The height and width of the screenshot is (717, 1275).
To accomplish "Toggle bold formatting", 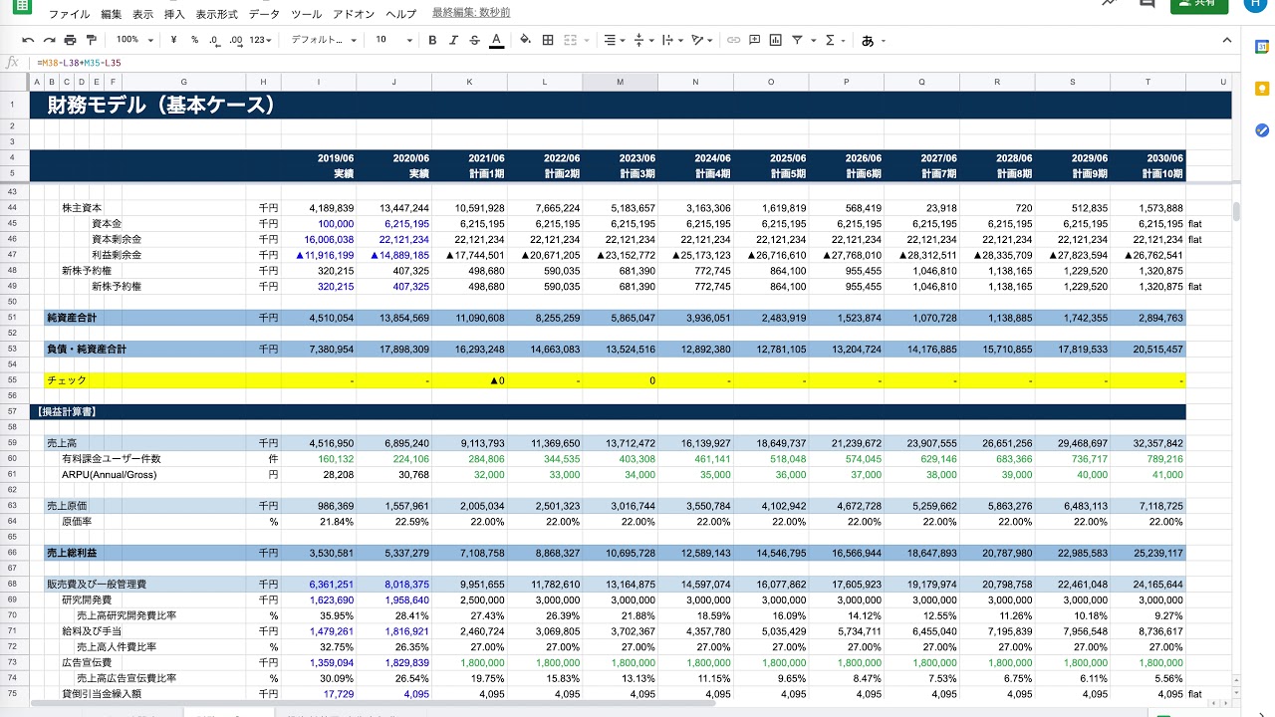I will (432, 40).
